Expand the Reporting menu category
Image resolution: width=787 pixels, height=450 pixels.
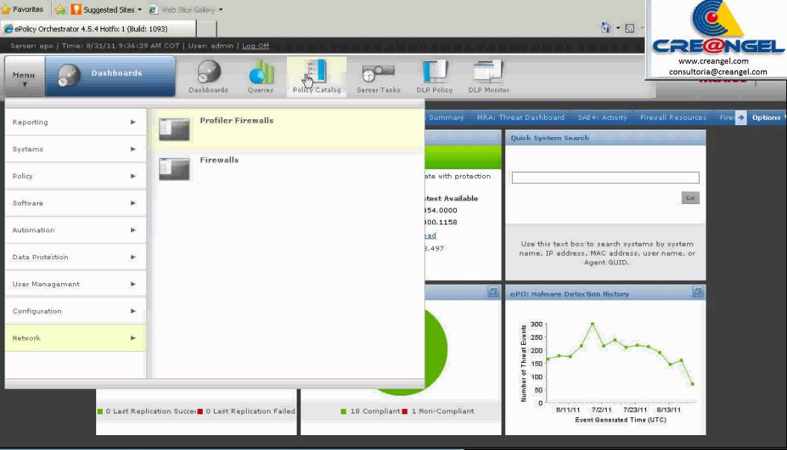[x=75, y=122]
